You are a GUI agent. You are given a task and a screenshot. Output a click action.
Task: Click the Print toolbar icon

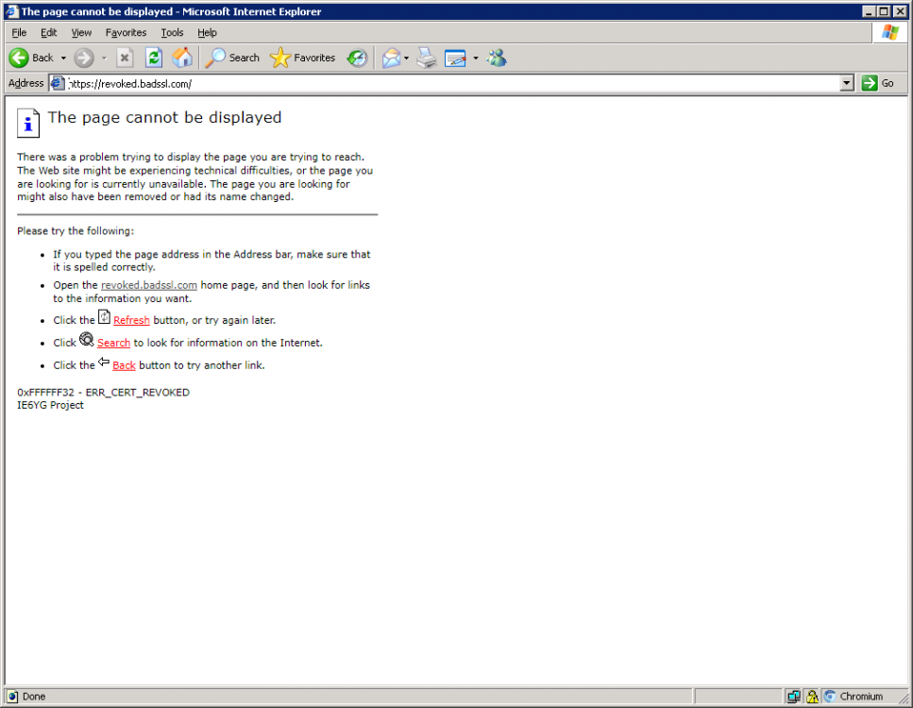[427, 58]
